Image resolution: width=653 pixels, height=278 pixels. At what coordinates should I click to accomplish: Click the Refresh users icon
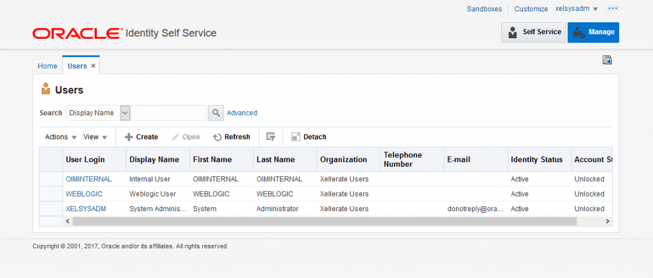tap(217, 137)
